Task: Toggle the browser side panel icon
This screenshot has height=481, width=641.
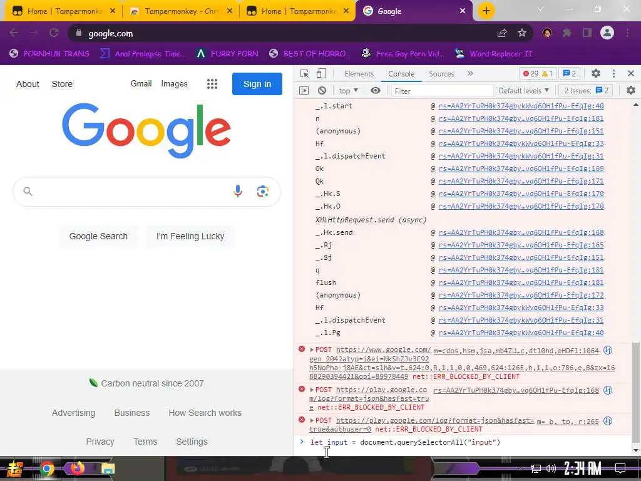Action: pyautogui.click(x=587, y=33)
